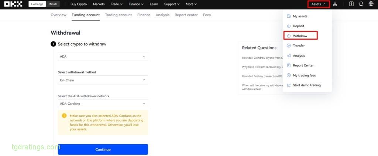Screen dimensions: 378x156
Task: Click 'Select crypto to withdraw' step title
Action: click(82, 44)
